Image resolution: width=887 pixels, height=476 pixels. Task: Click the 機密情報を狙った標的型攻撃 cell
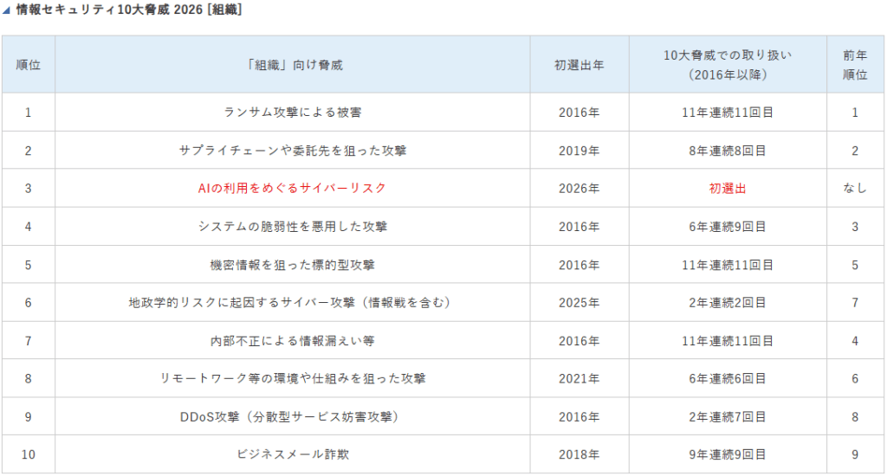(x=293, y=264)
